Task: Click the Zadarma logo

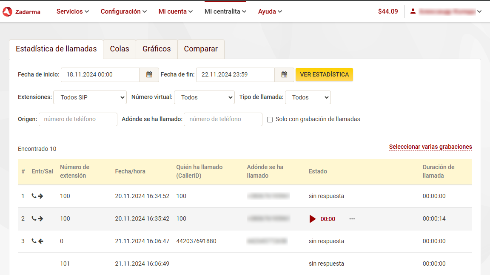Action: pyautogui.click(x=21, y=11)
